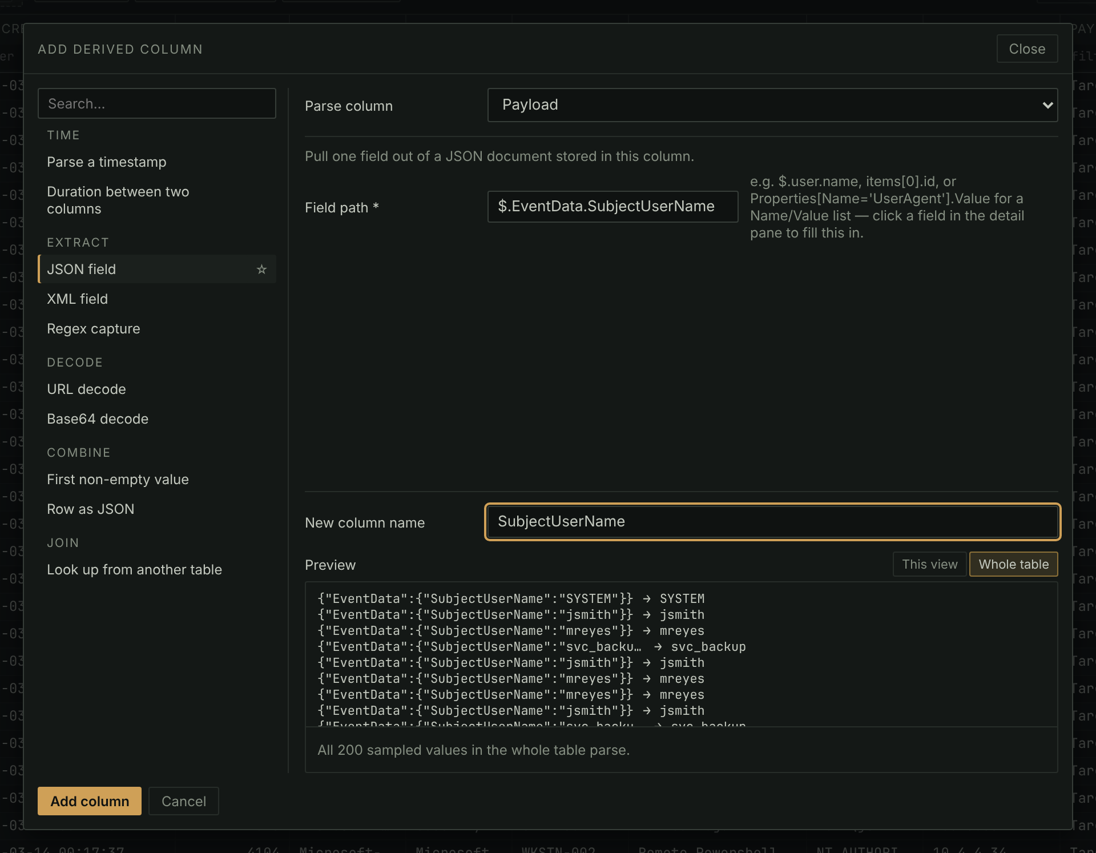Click the first jsmith preview row
1096x853 pixels.
tap(511, 614)
